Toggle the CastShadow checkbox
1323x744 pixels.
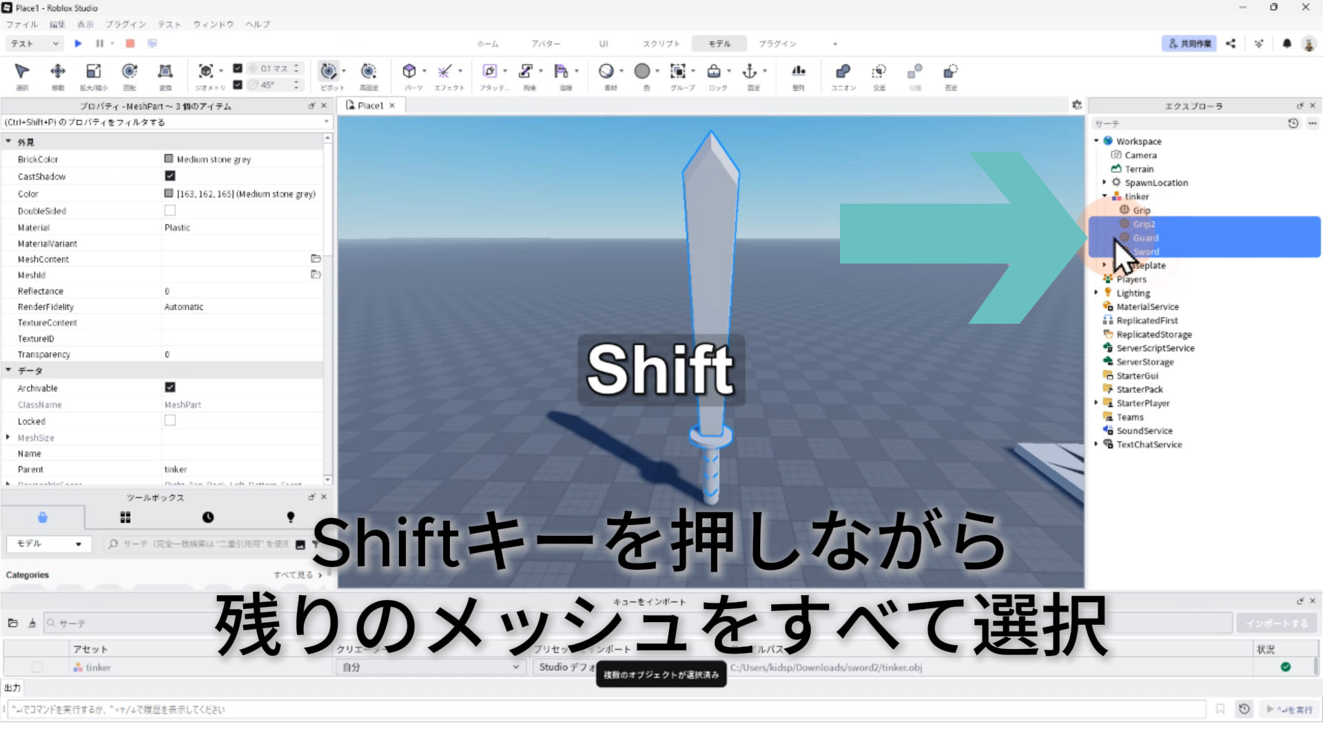click(x=170, y=176)
